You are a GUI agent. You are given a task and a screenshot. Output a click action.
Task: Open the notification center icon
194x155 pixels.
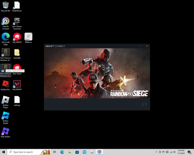[189, 152]
